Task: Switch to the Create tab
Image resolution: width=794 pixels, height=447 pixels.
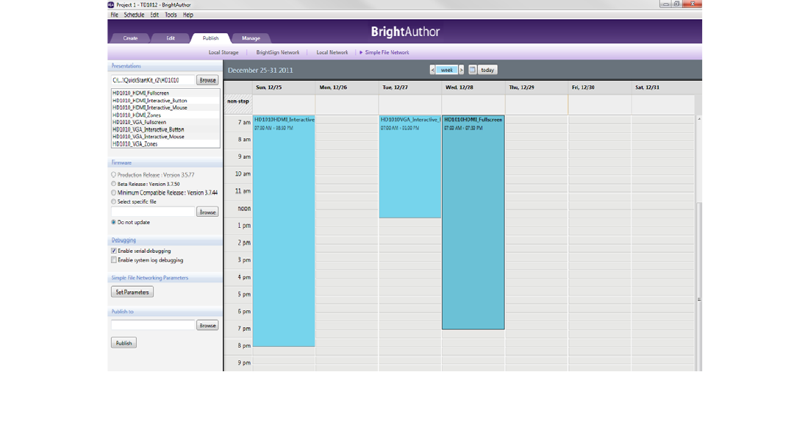Action: coord(130,38)
